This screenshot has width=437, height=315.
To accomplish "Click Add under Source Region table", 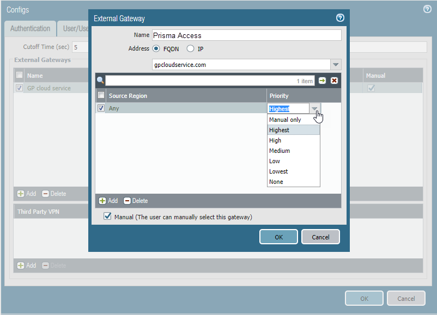I will click(x=108, y=201).
